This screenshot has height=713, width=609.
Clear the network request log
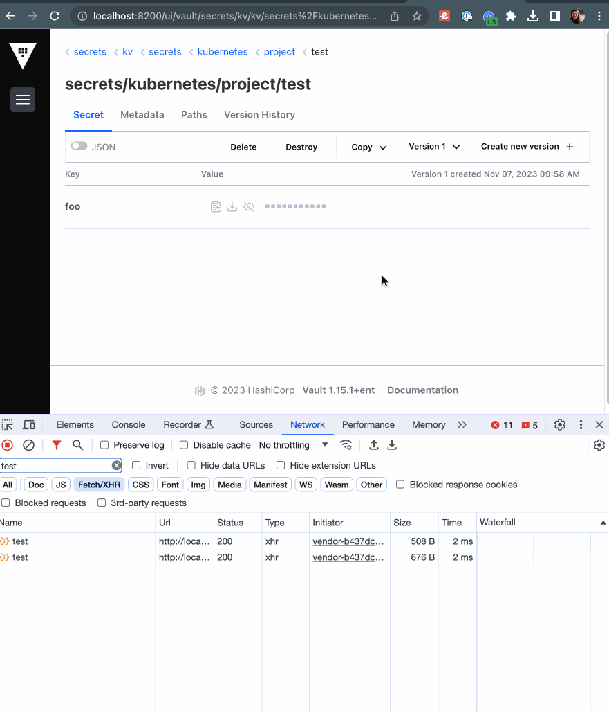pos(28,445)
